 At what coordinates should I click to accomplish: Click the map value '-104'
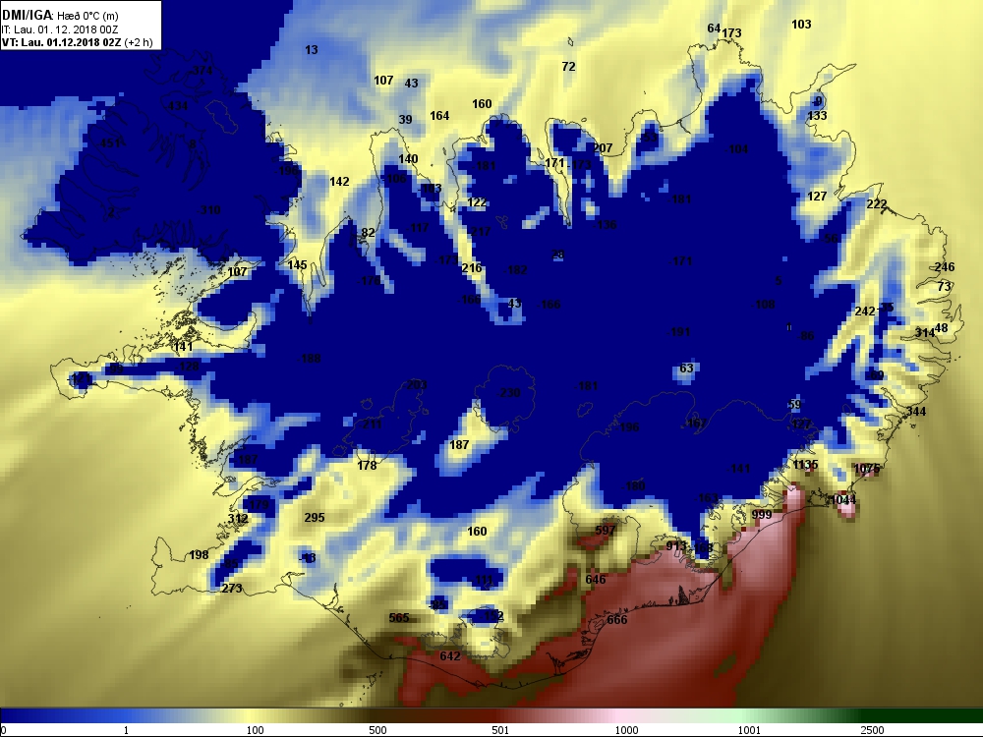(x=736, y=149)
